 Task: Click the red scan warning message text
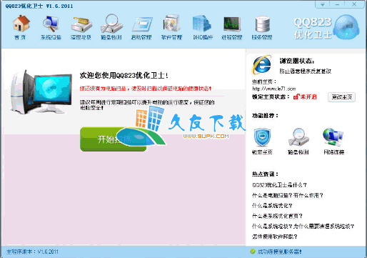coord(146,89)
